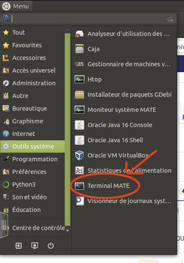Select the Autre category

pyautogui.click(x=33, y=96)
